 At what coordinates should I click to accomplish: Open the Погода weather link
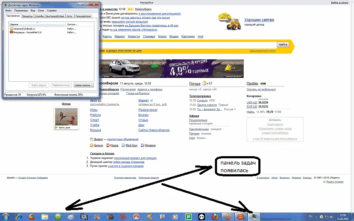[195, 84]
